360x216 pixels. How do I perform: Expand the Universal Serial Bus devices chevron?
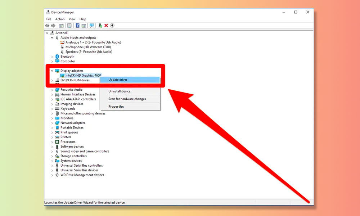tap(52, 170)
